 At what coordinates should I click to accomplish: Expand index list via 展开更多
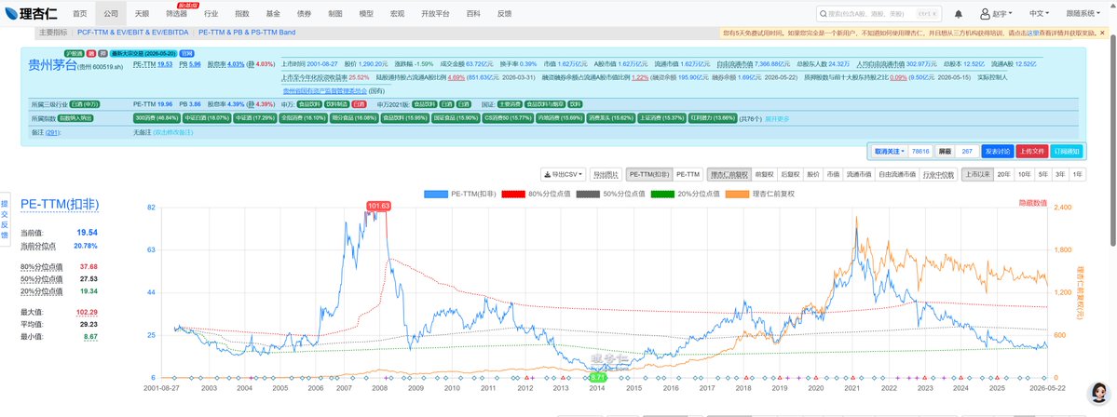[776, 119]
